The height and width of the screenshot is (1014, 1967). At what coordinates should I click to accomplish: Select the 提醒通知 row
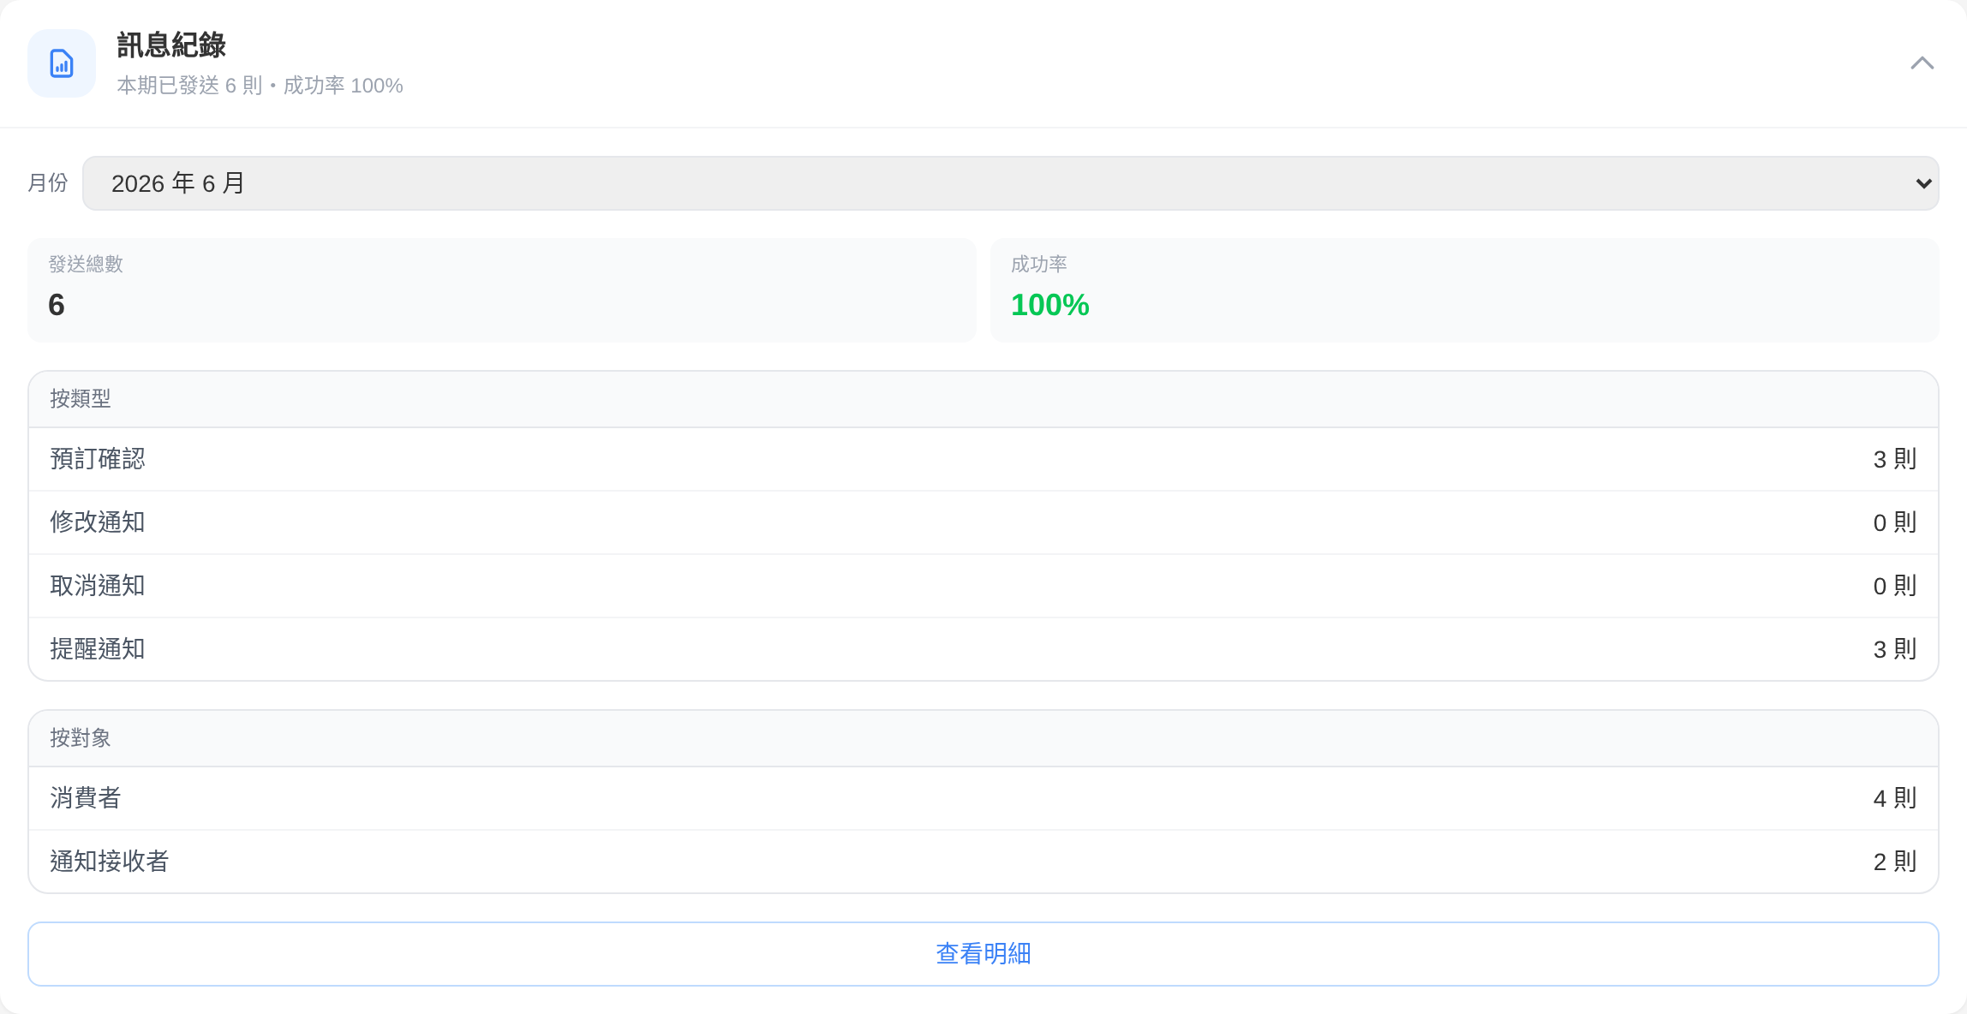pos(983,649)
